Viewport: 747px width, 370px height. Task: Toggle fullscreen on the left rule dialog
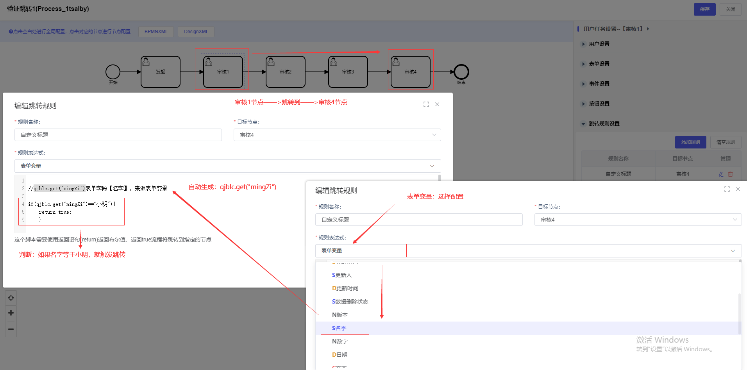[426, 104]
